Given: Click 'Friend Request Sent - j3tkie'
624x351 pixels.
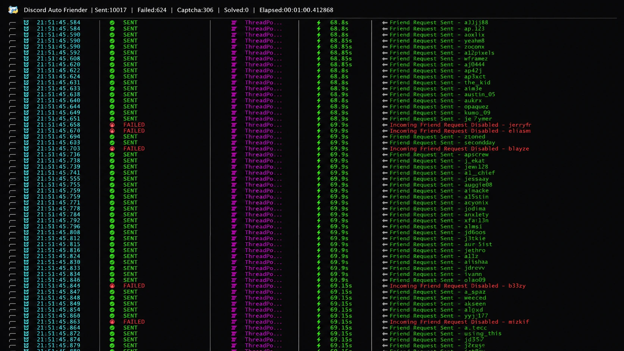Looking at the screenshot, I should tap(438, 238).
